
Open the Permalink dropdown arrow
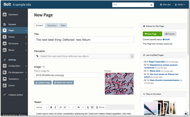(x=132, y=56)
